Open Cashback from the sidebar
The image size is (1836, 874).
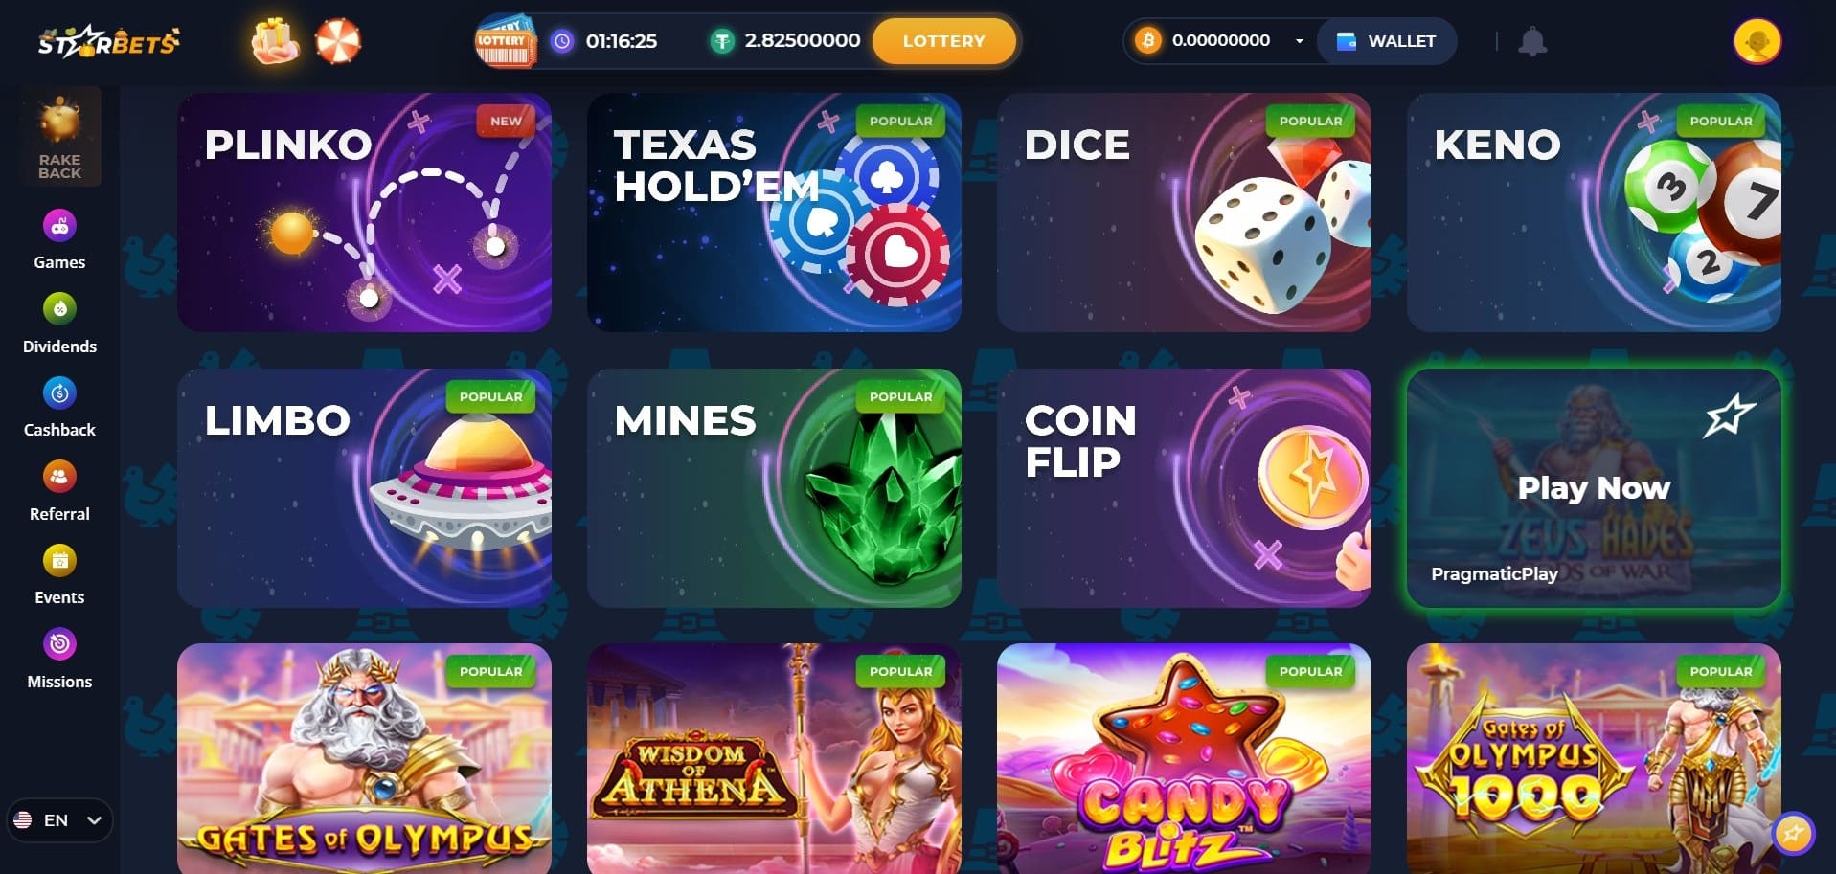59,407
